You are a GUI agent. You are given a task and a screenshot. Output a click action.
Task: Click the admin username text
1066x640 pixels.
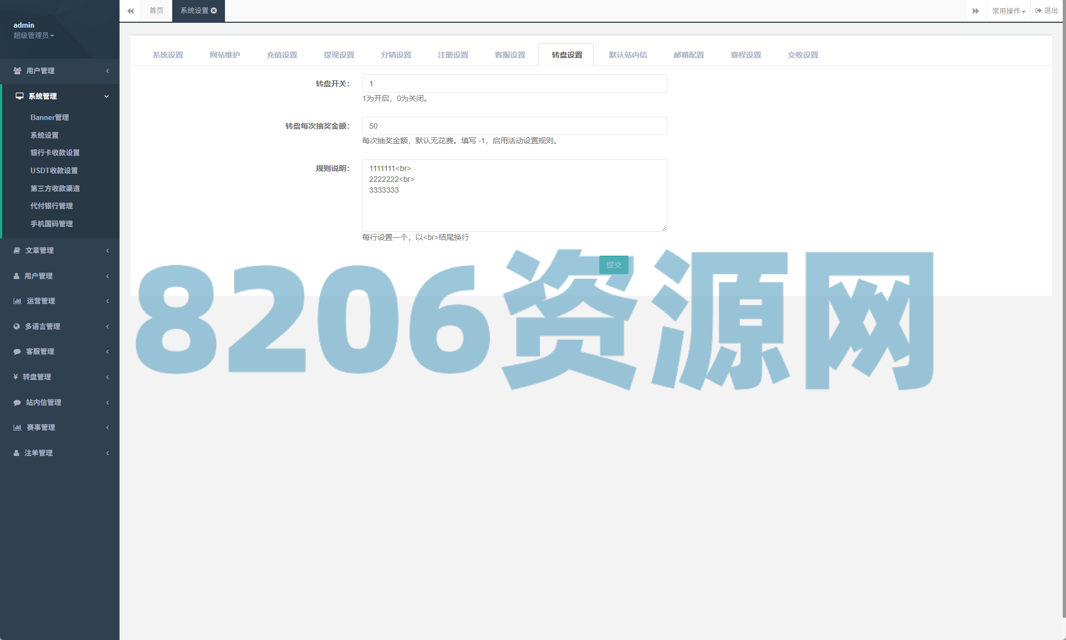coord(24,25)
